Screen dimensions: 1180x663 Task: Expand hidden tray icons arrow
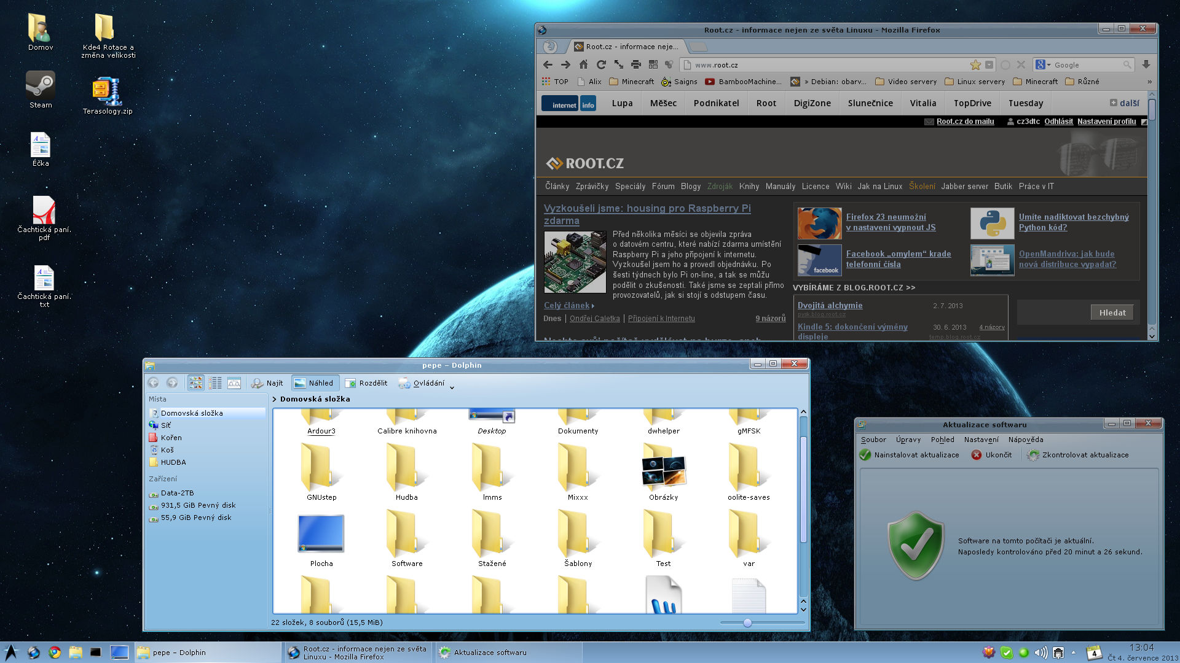point(1074,653)
